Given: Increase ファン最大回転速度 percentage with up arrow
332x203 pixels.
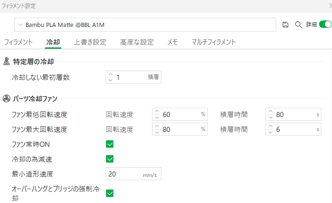Looking at the screenshot, I should 157,126.
